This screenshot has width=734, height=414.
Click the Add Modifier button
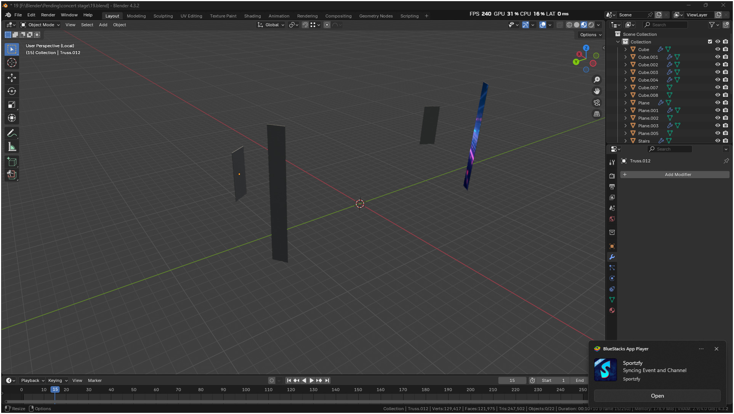click(675, 175)
